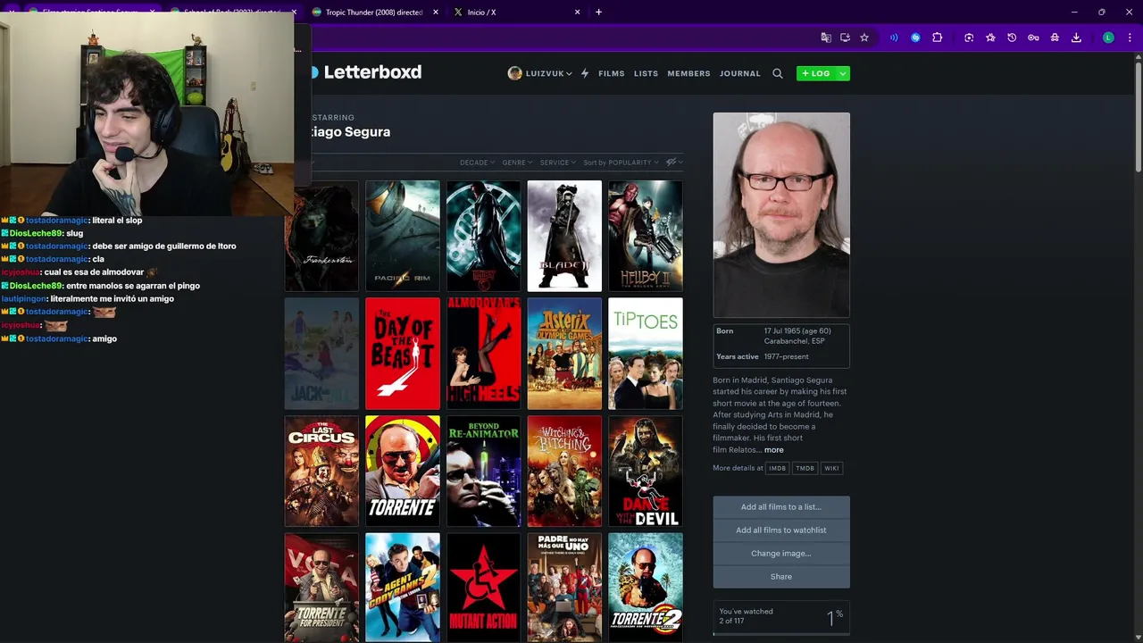This screenshot has width=1143, height=643.
Task: Close the Inicio / X tab
Action: (x=577, y=13)
